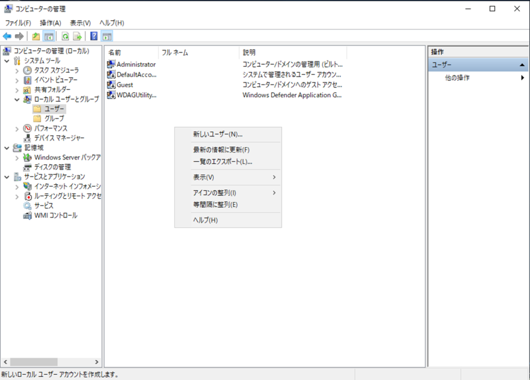This screenshot has width=530, height=380.
Task: Expand the パフォーマンス tree node
Action: (17, 128)
